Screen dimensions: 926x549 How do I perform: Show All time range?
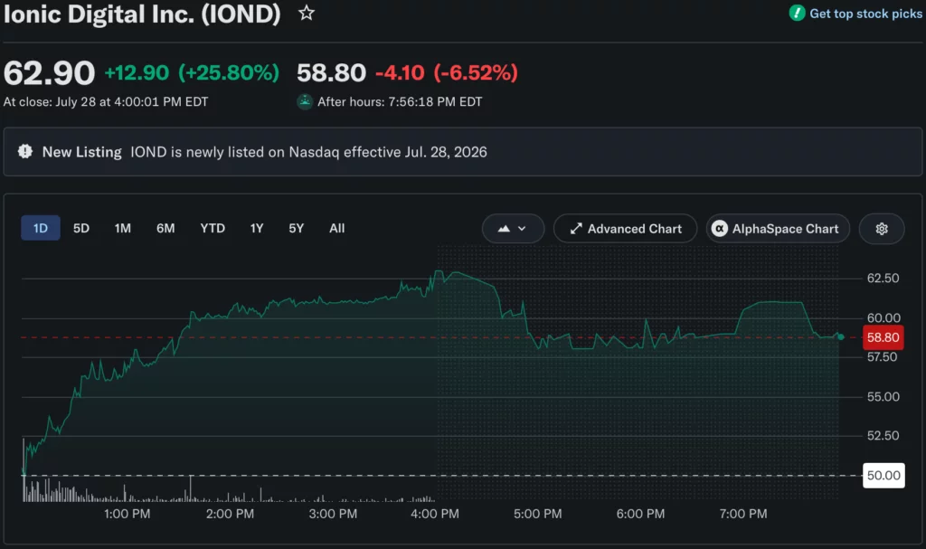pyautogui.click(x=336, y=228)
